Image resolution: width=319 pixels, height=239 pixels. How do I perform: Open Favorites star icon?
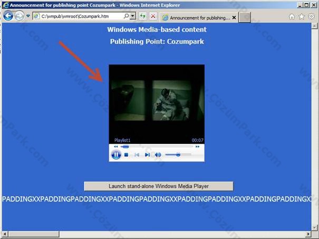tap(302, 17)
